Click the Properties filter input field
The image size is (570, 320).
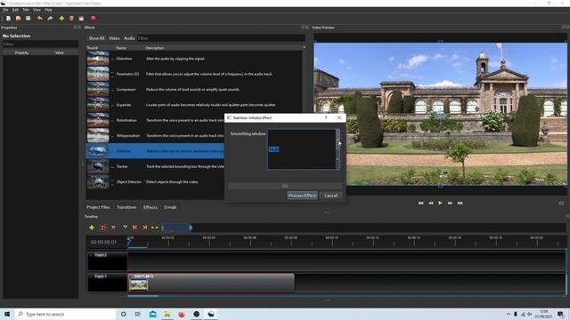point(40,44)
